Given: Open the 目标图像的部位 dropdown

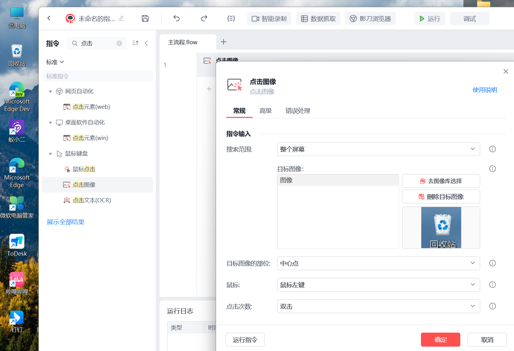Looking at the screenshot, I should (378, 263).
